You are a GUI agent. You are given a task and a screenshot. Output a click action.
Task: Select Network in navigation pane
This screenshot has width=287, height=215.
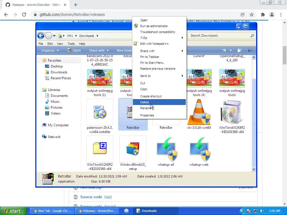[52, 137]
